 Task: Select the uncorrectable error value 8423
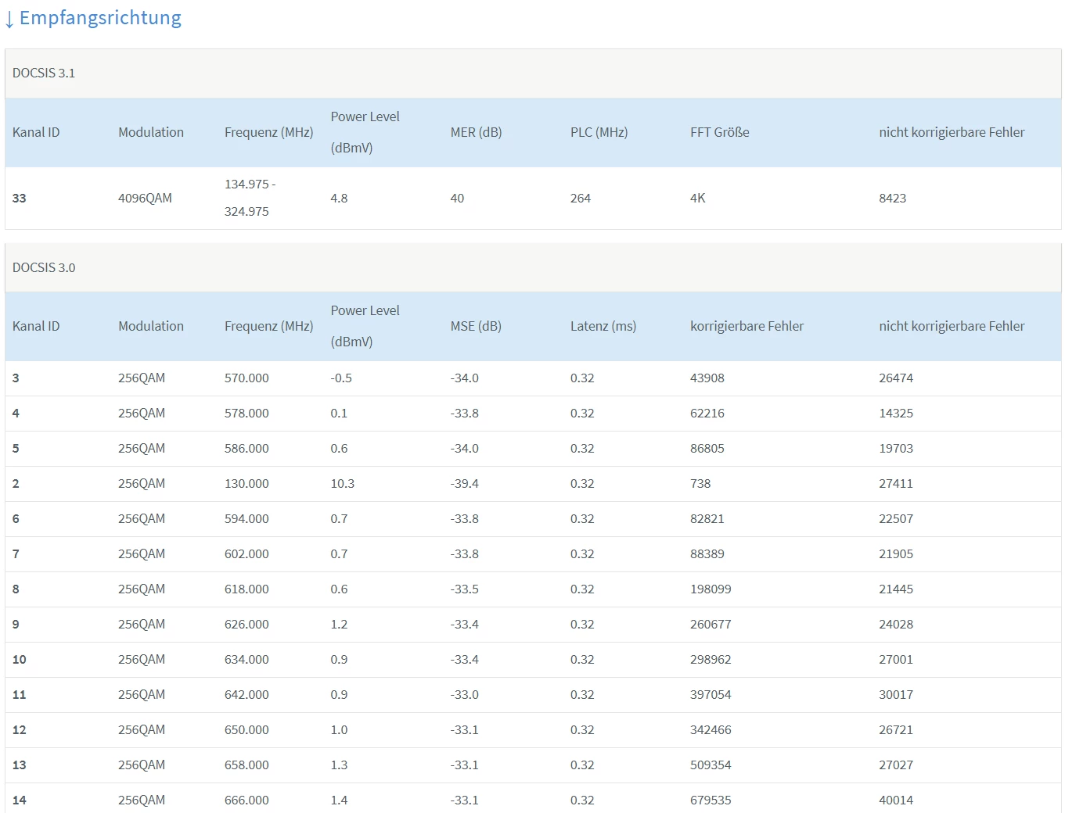(x=892, y=198)
